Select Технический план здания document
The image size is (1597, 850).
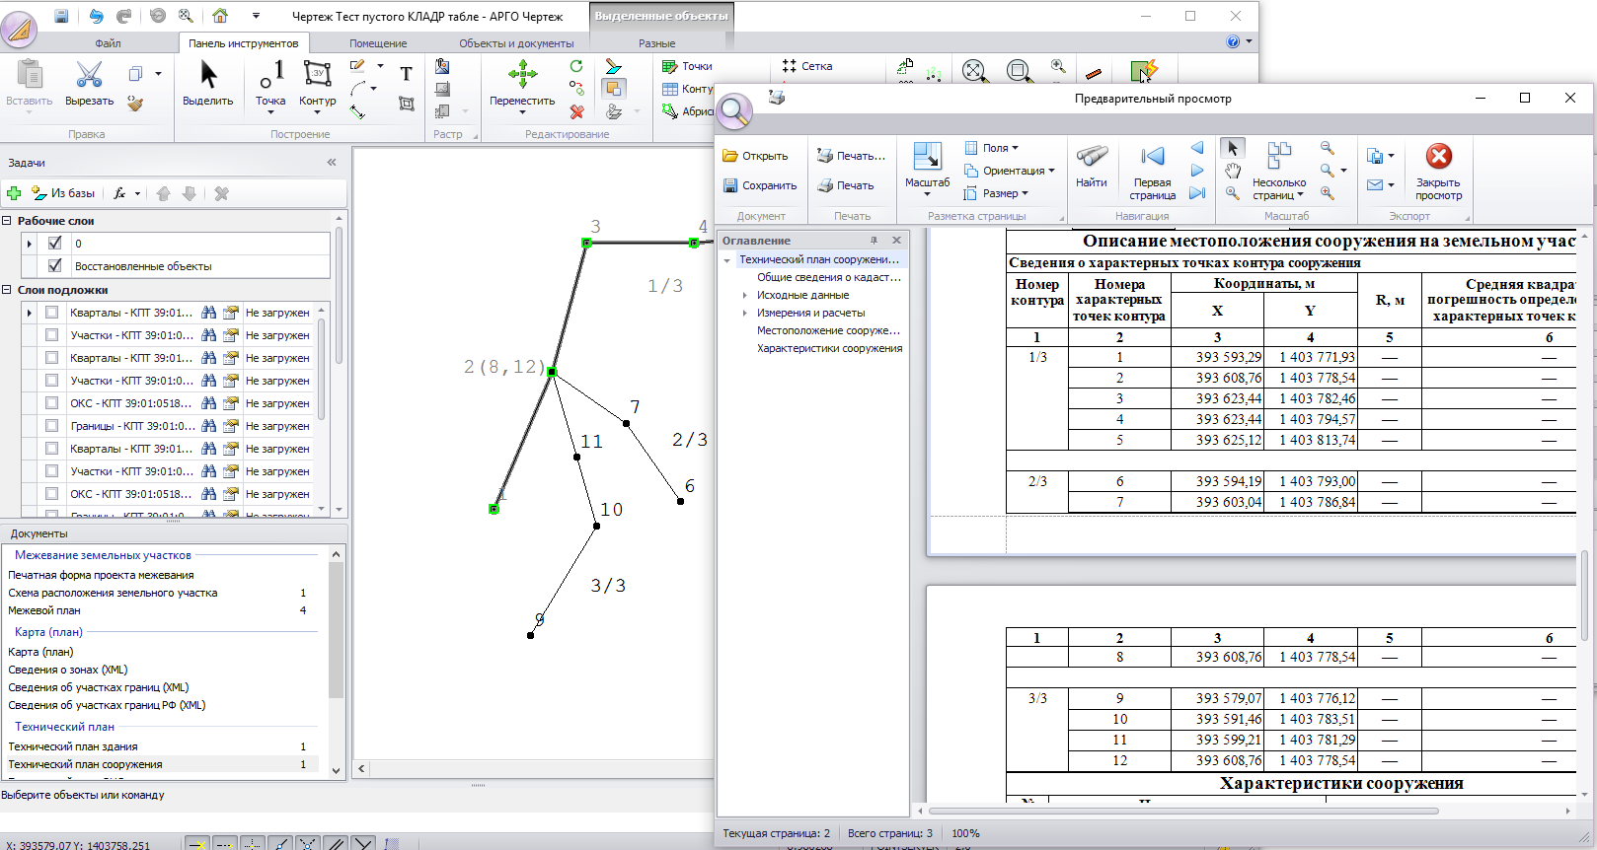(x=73, y=746)
